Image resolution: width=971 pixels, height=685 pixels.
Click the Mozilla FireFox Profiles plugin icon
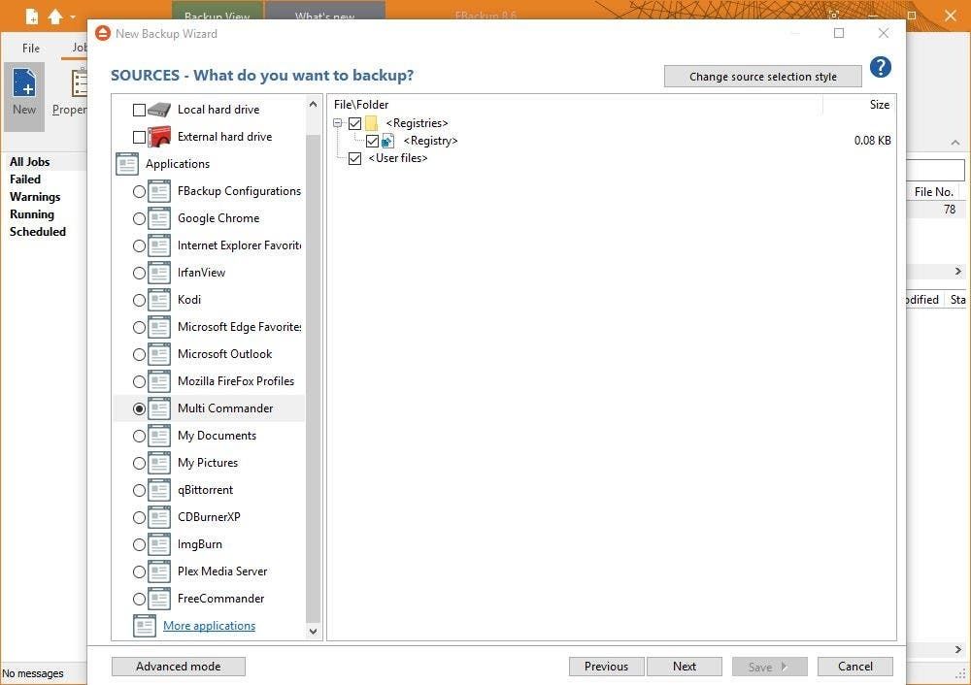click(x=159, y=381)
